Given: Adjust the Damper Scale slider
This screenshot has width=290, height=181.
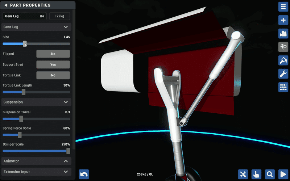Looking at the screenshot, I should [x=36, y=151].
